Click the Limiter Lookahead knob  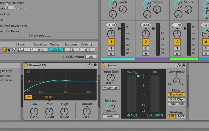click(x=176, y=81)
